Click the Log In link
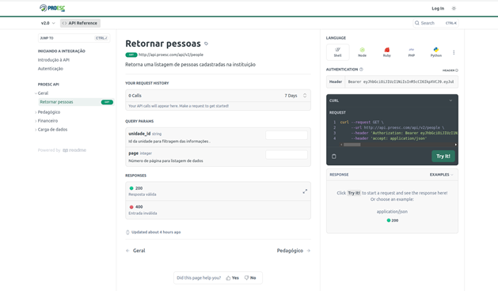This screenshot has height=291, width=498. pyautogui.click(x=438, y=9)
